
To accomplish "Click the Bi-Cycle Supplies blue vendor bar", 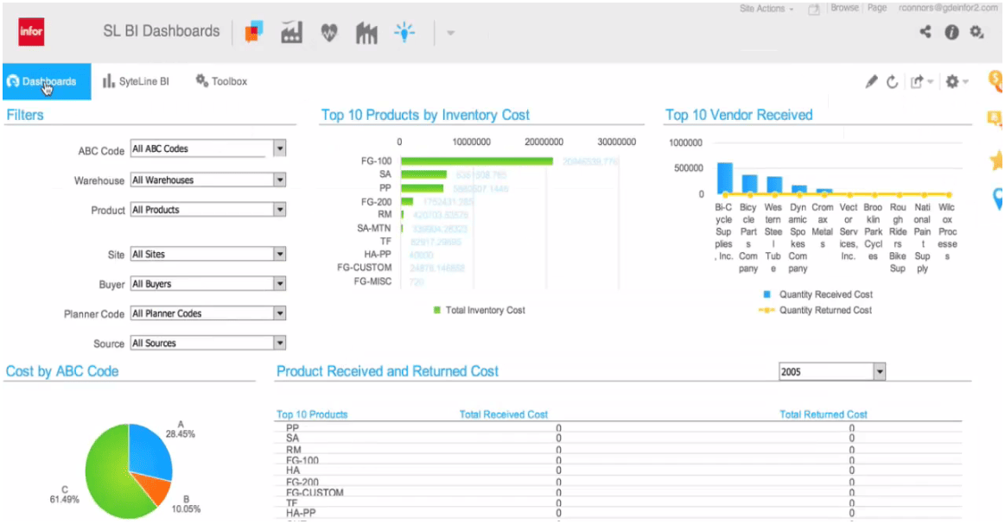I will tap(724, 178).
